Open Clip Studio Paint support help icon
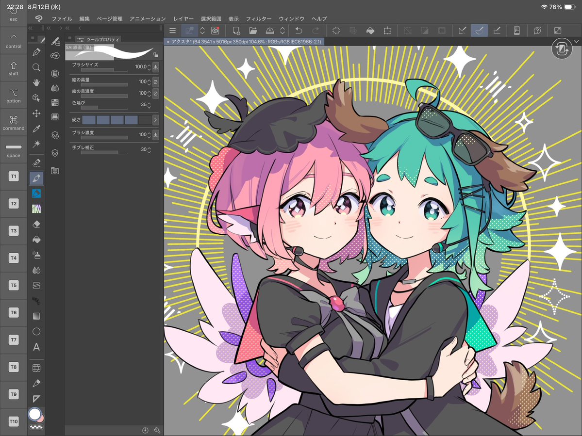582x436 pixels. tap(537, 31)
